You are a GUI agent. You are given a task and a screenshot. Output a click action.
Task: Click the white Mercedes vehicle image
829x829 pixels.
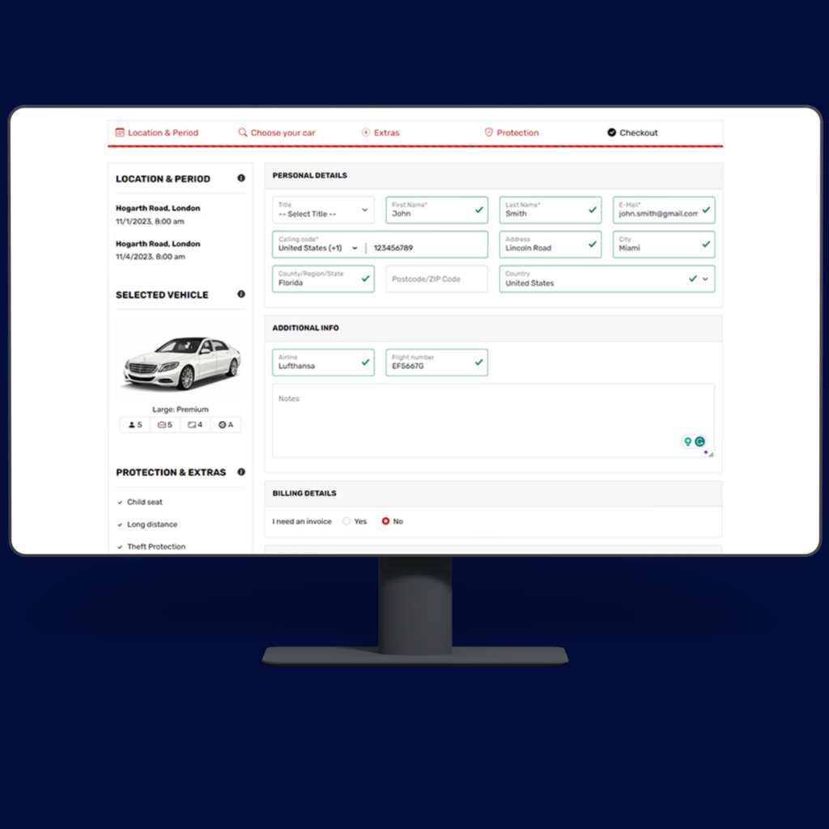tap(181, 363)
